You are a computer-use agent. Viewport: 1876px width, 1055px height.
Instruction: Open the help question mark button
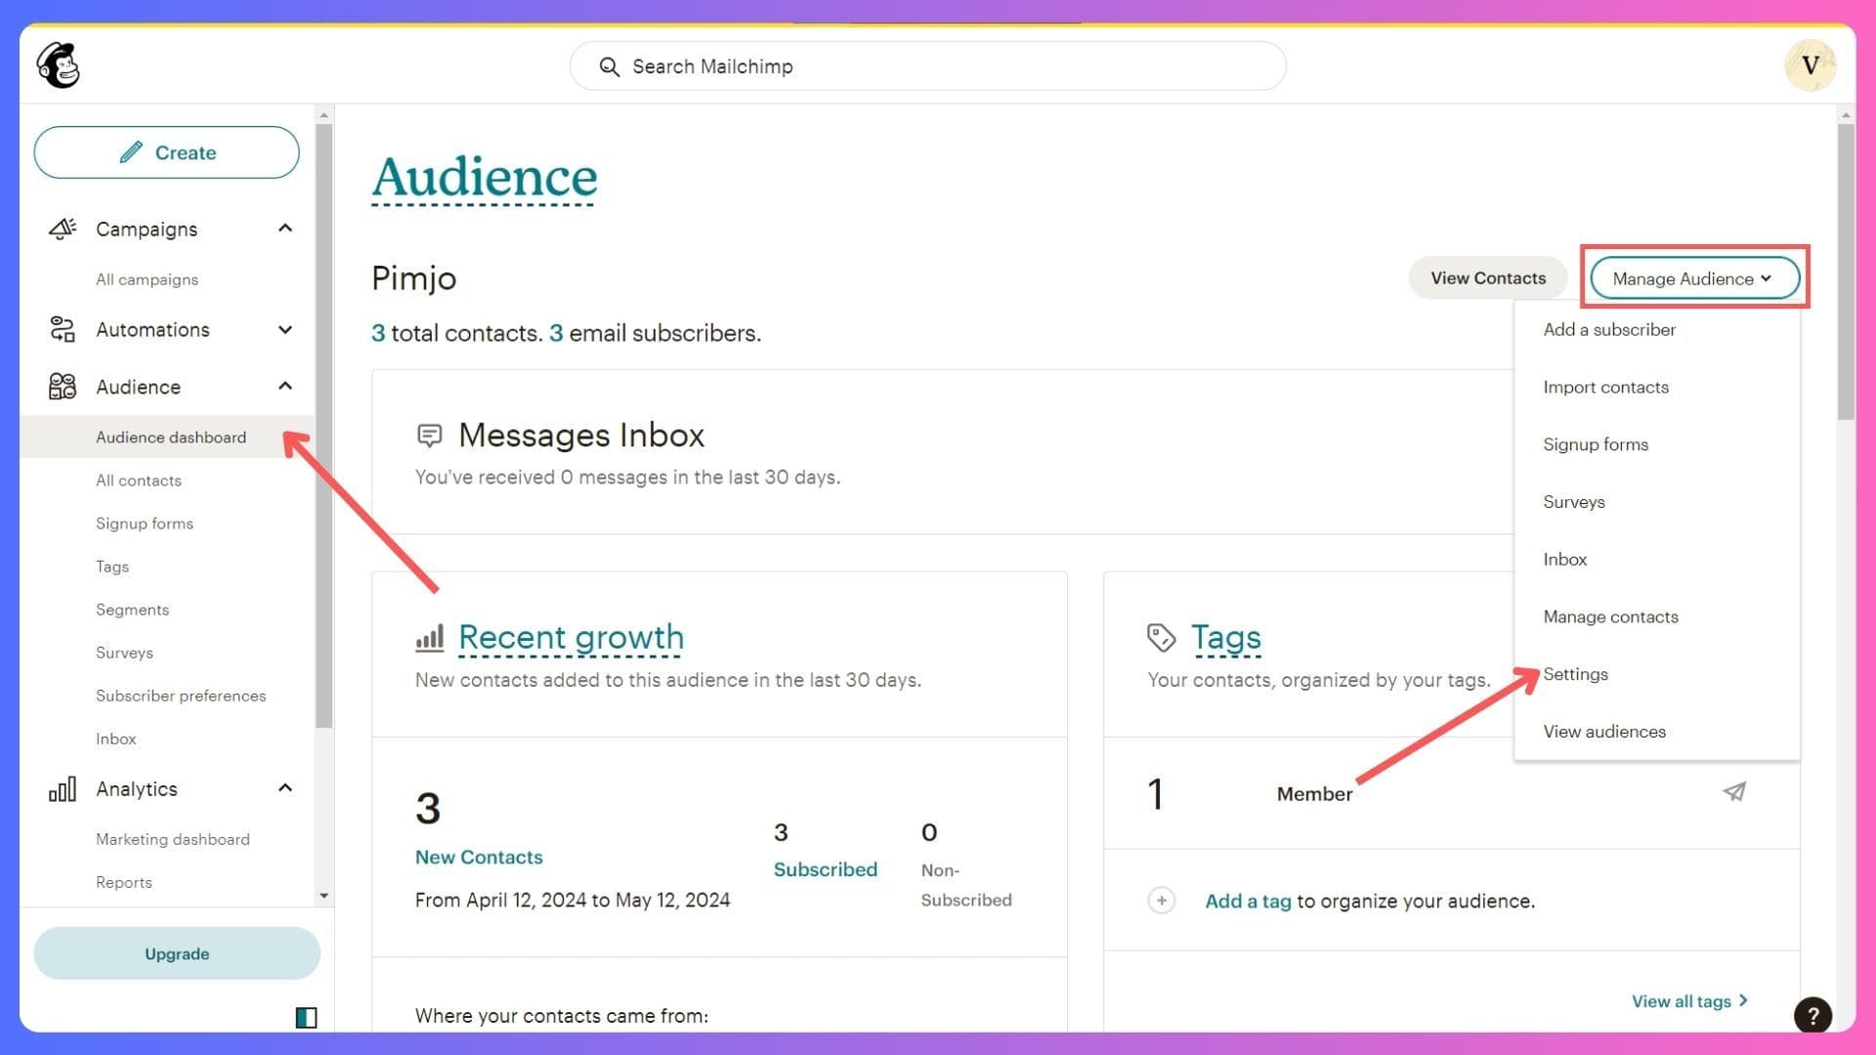pos(1812,1015)
